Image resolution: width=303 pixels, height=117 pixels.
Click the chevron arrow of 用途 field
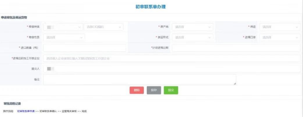pos(297,27)
